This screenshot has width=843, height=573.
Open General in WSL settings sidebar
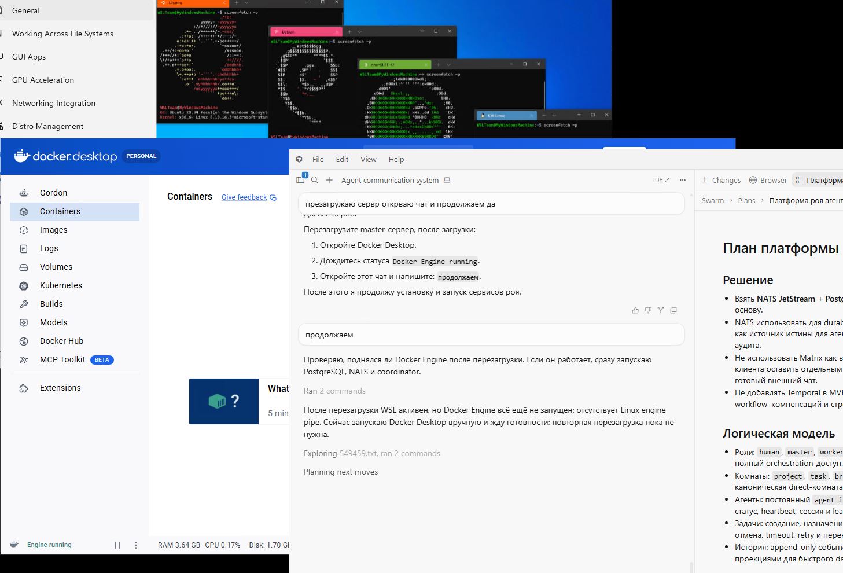click(75, 10)
